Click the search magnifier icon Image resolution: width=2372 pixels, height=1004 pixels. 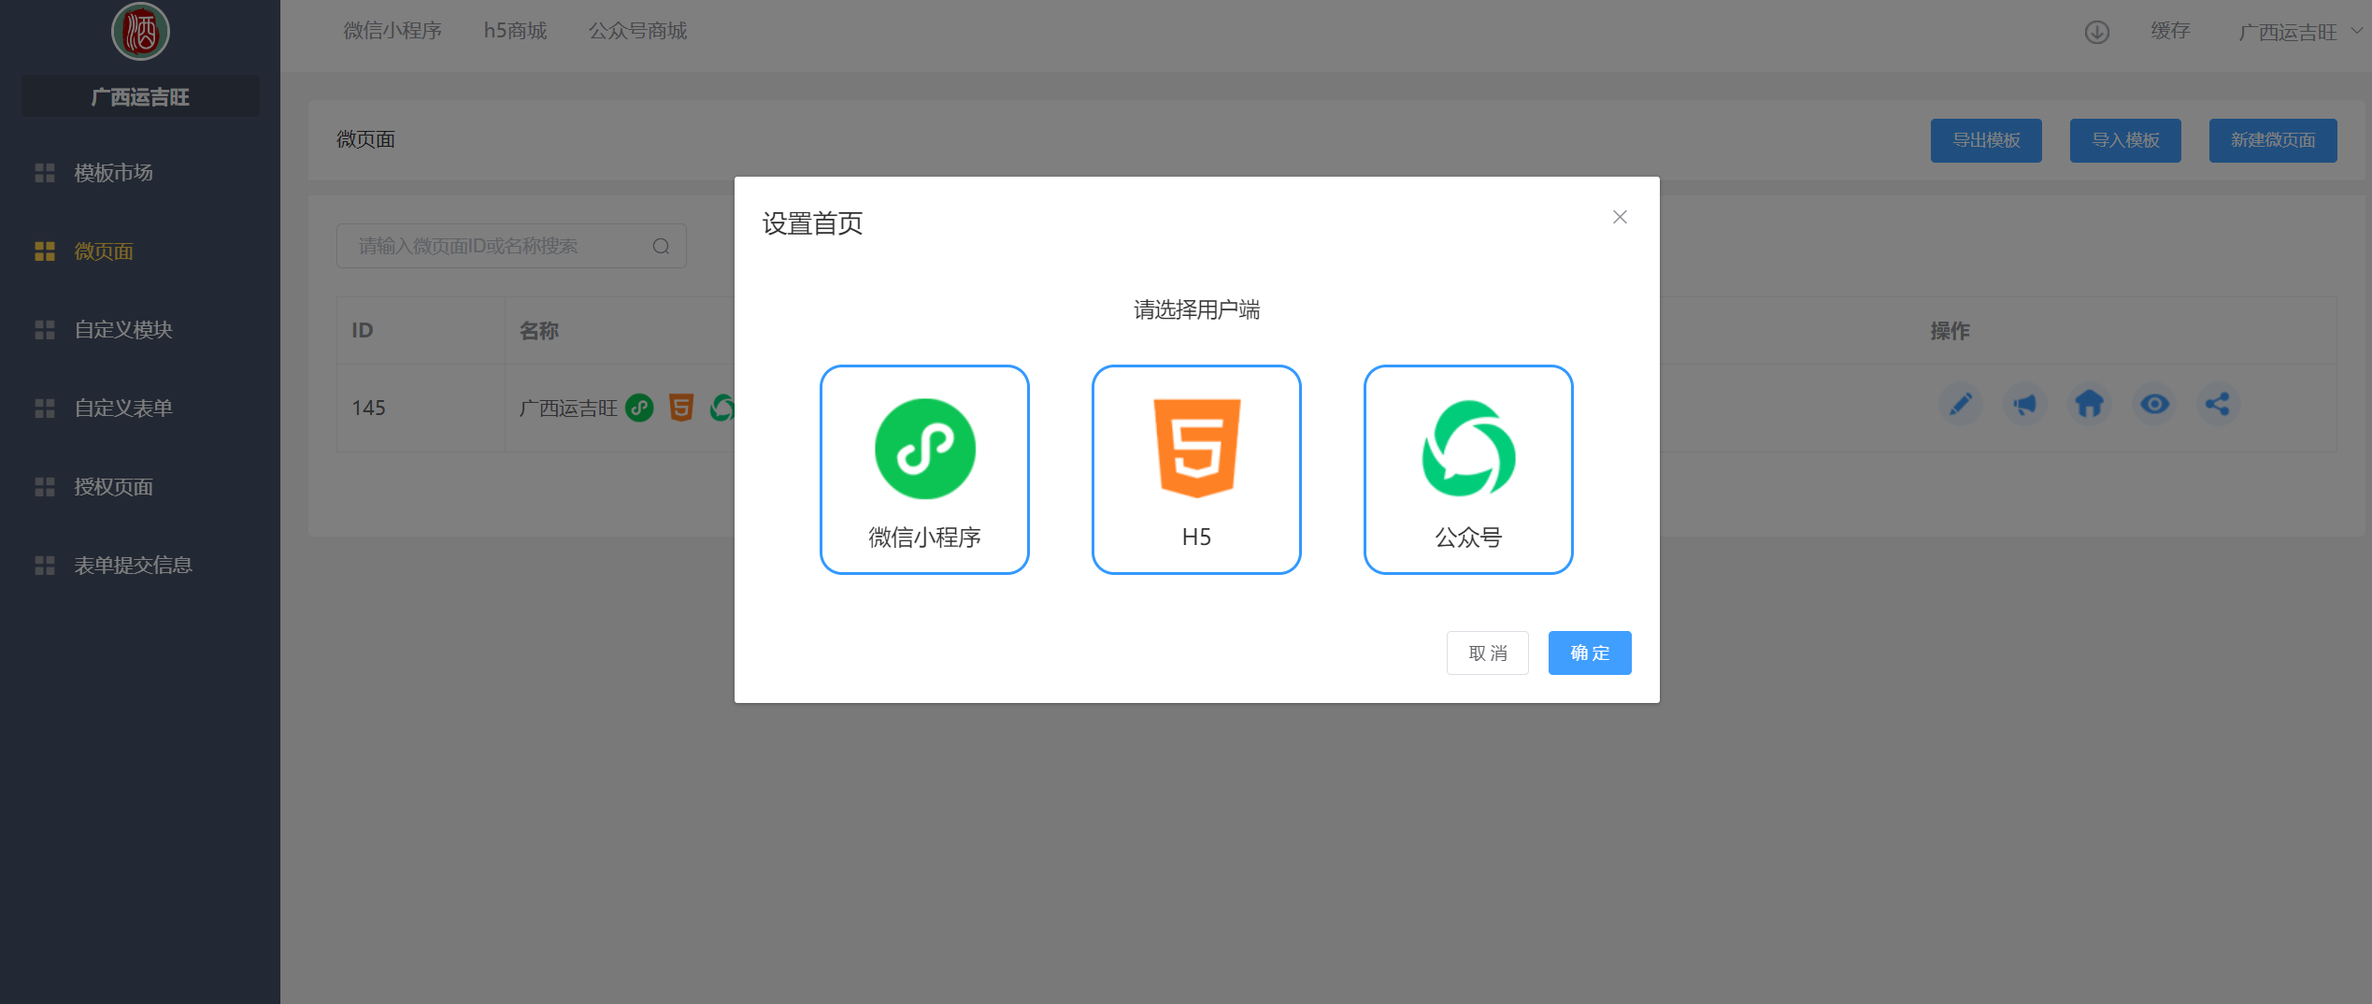pos(661,247)
